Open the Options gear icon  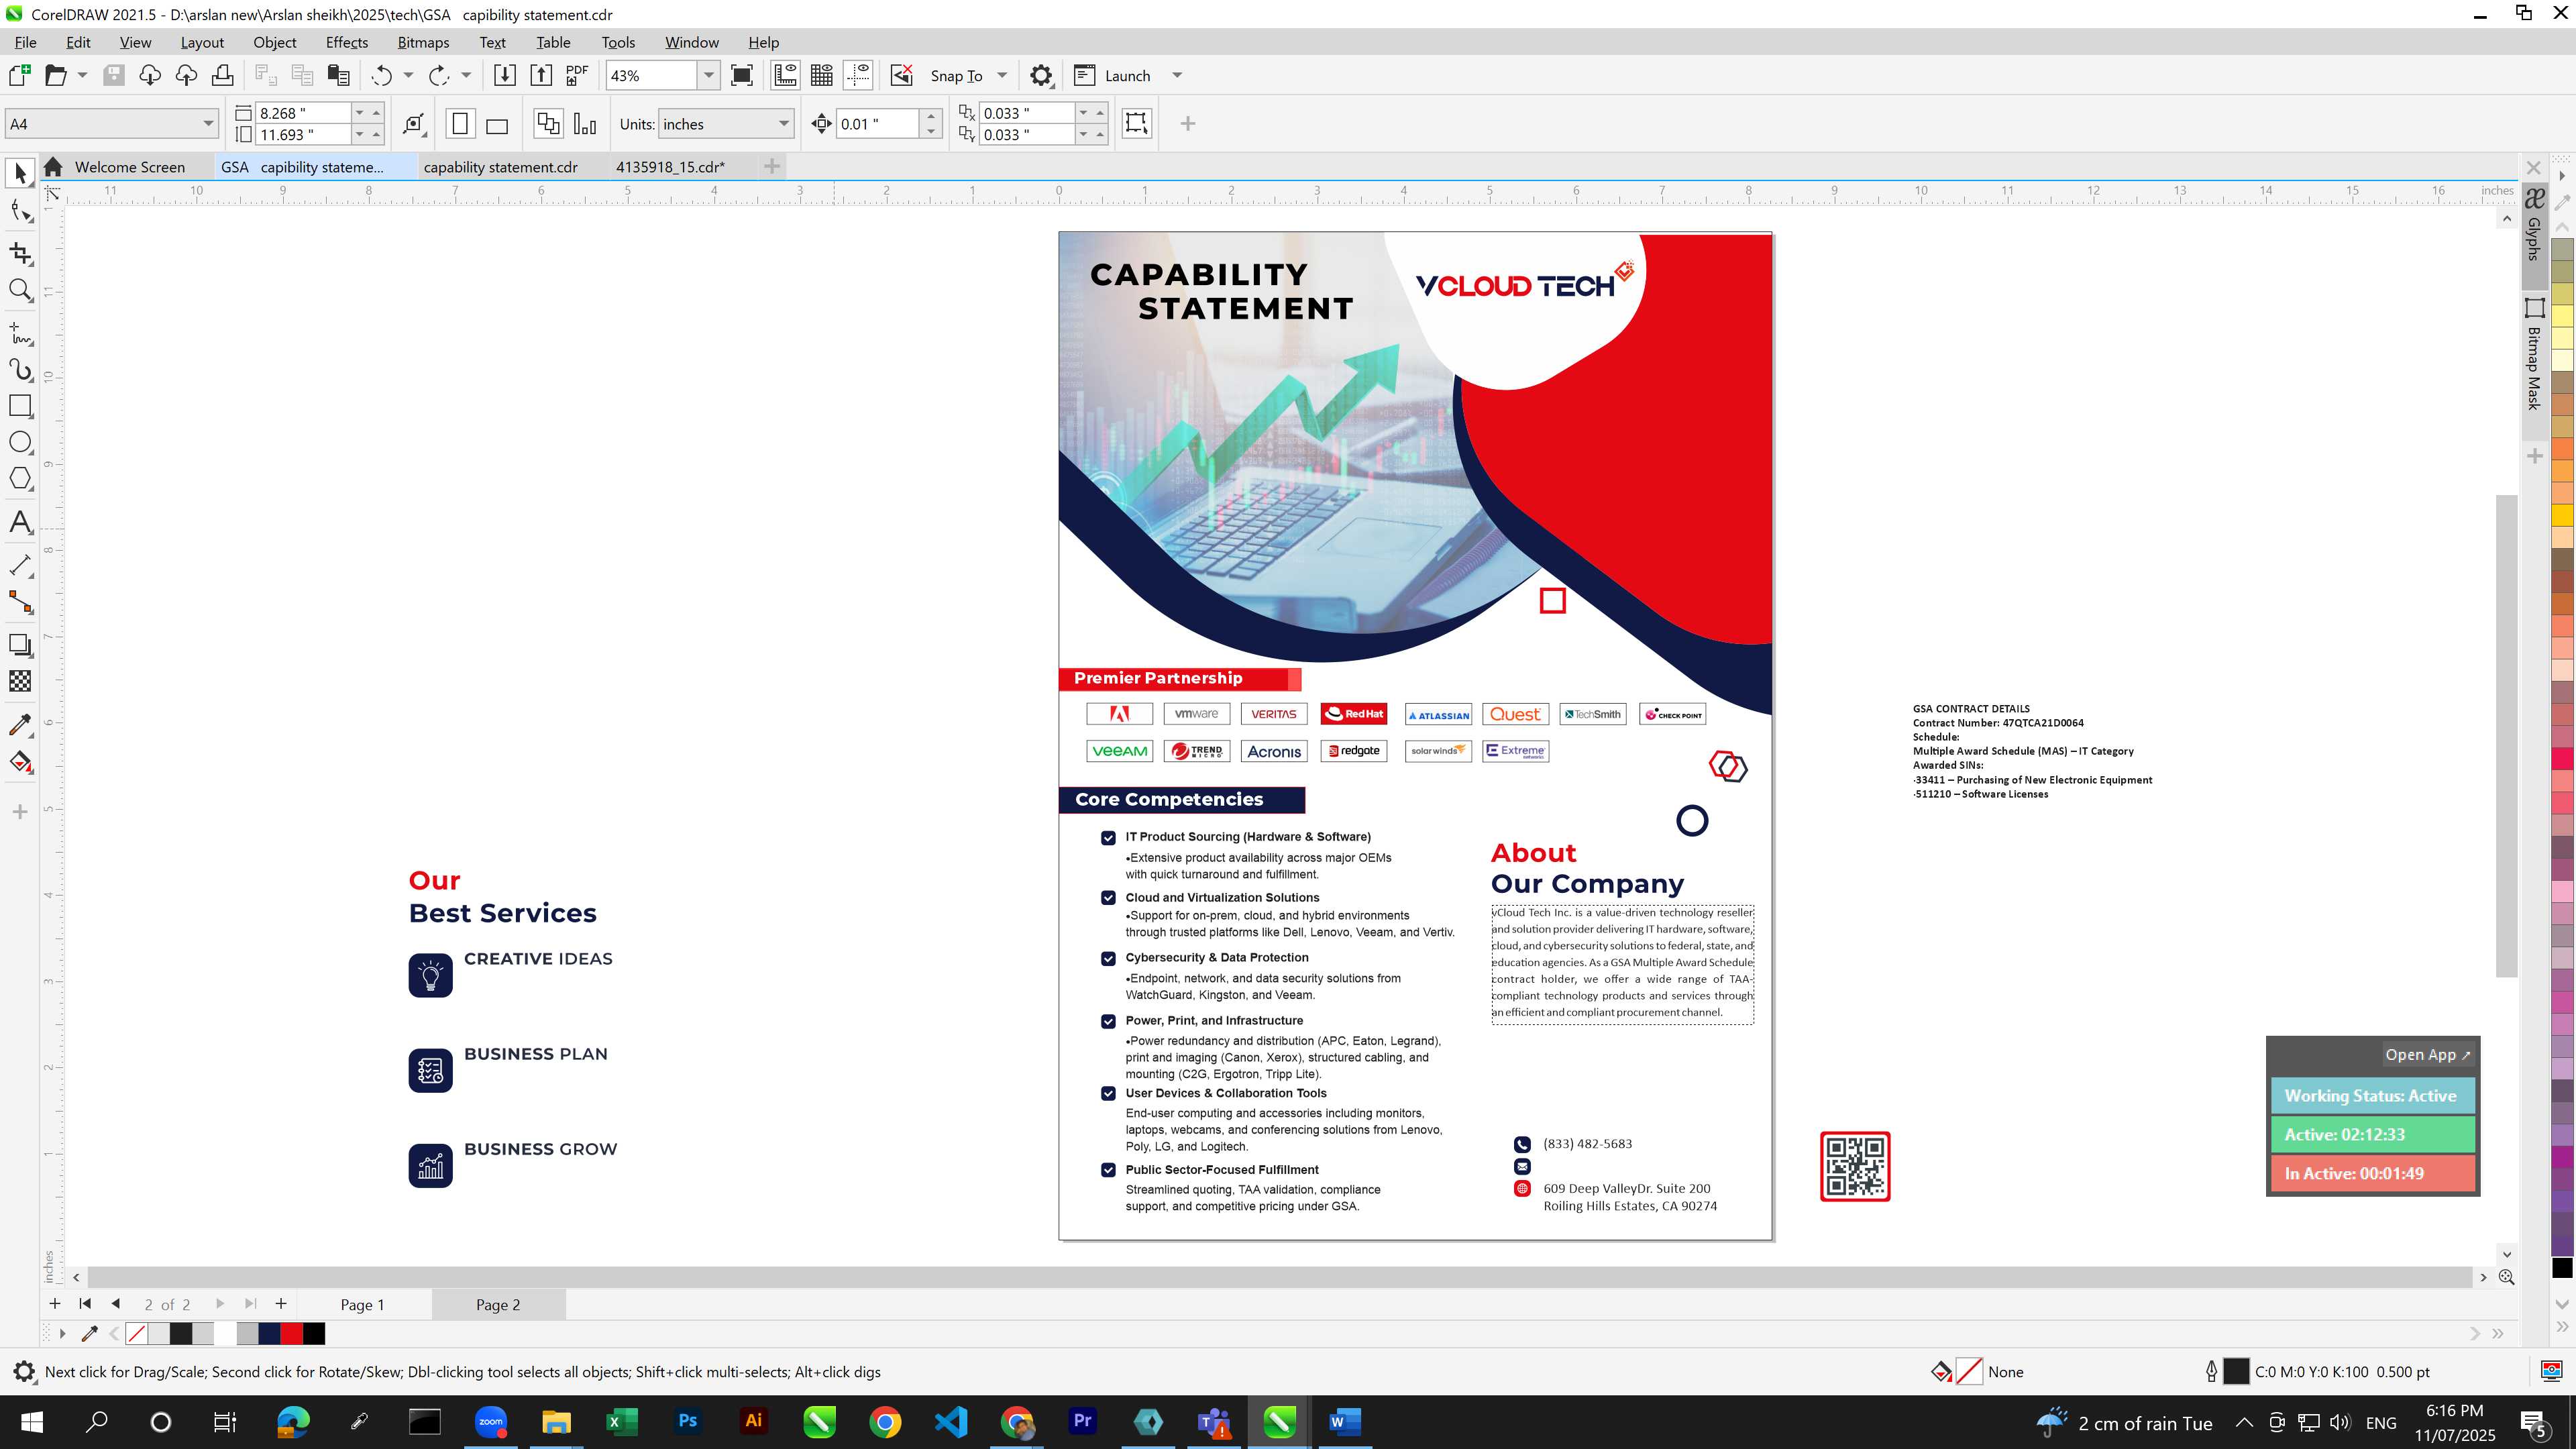click(x=1041, y=75)
